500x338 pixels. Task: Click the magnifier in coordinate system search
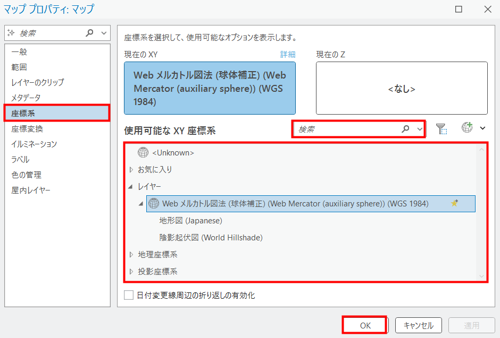click(x=406, y=129)
